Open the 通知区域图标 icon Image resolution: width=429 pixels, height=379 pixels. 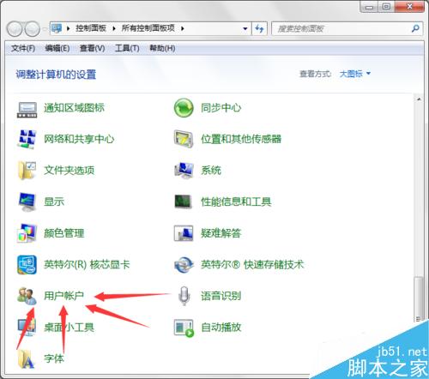click(27, 109)
